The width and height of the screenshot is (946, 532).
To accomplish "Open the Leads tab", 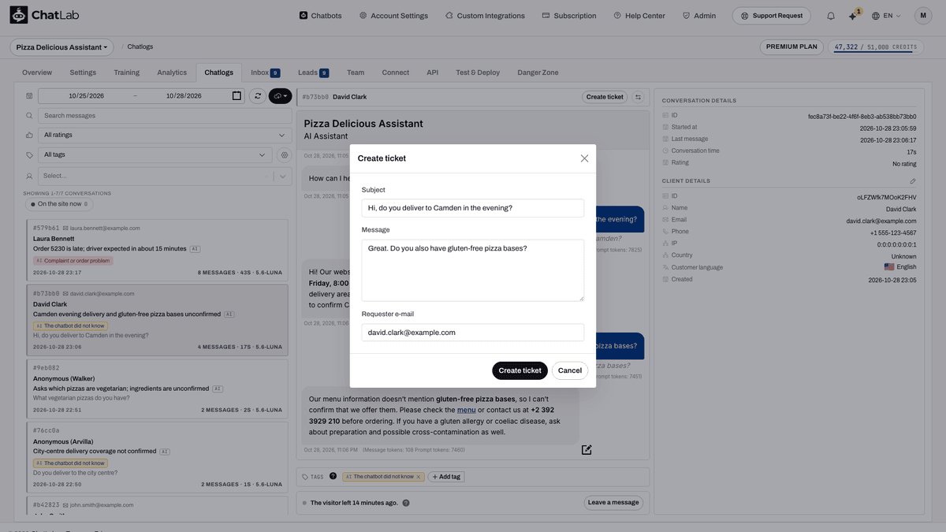I will click(313, 73).
